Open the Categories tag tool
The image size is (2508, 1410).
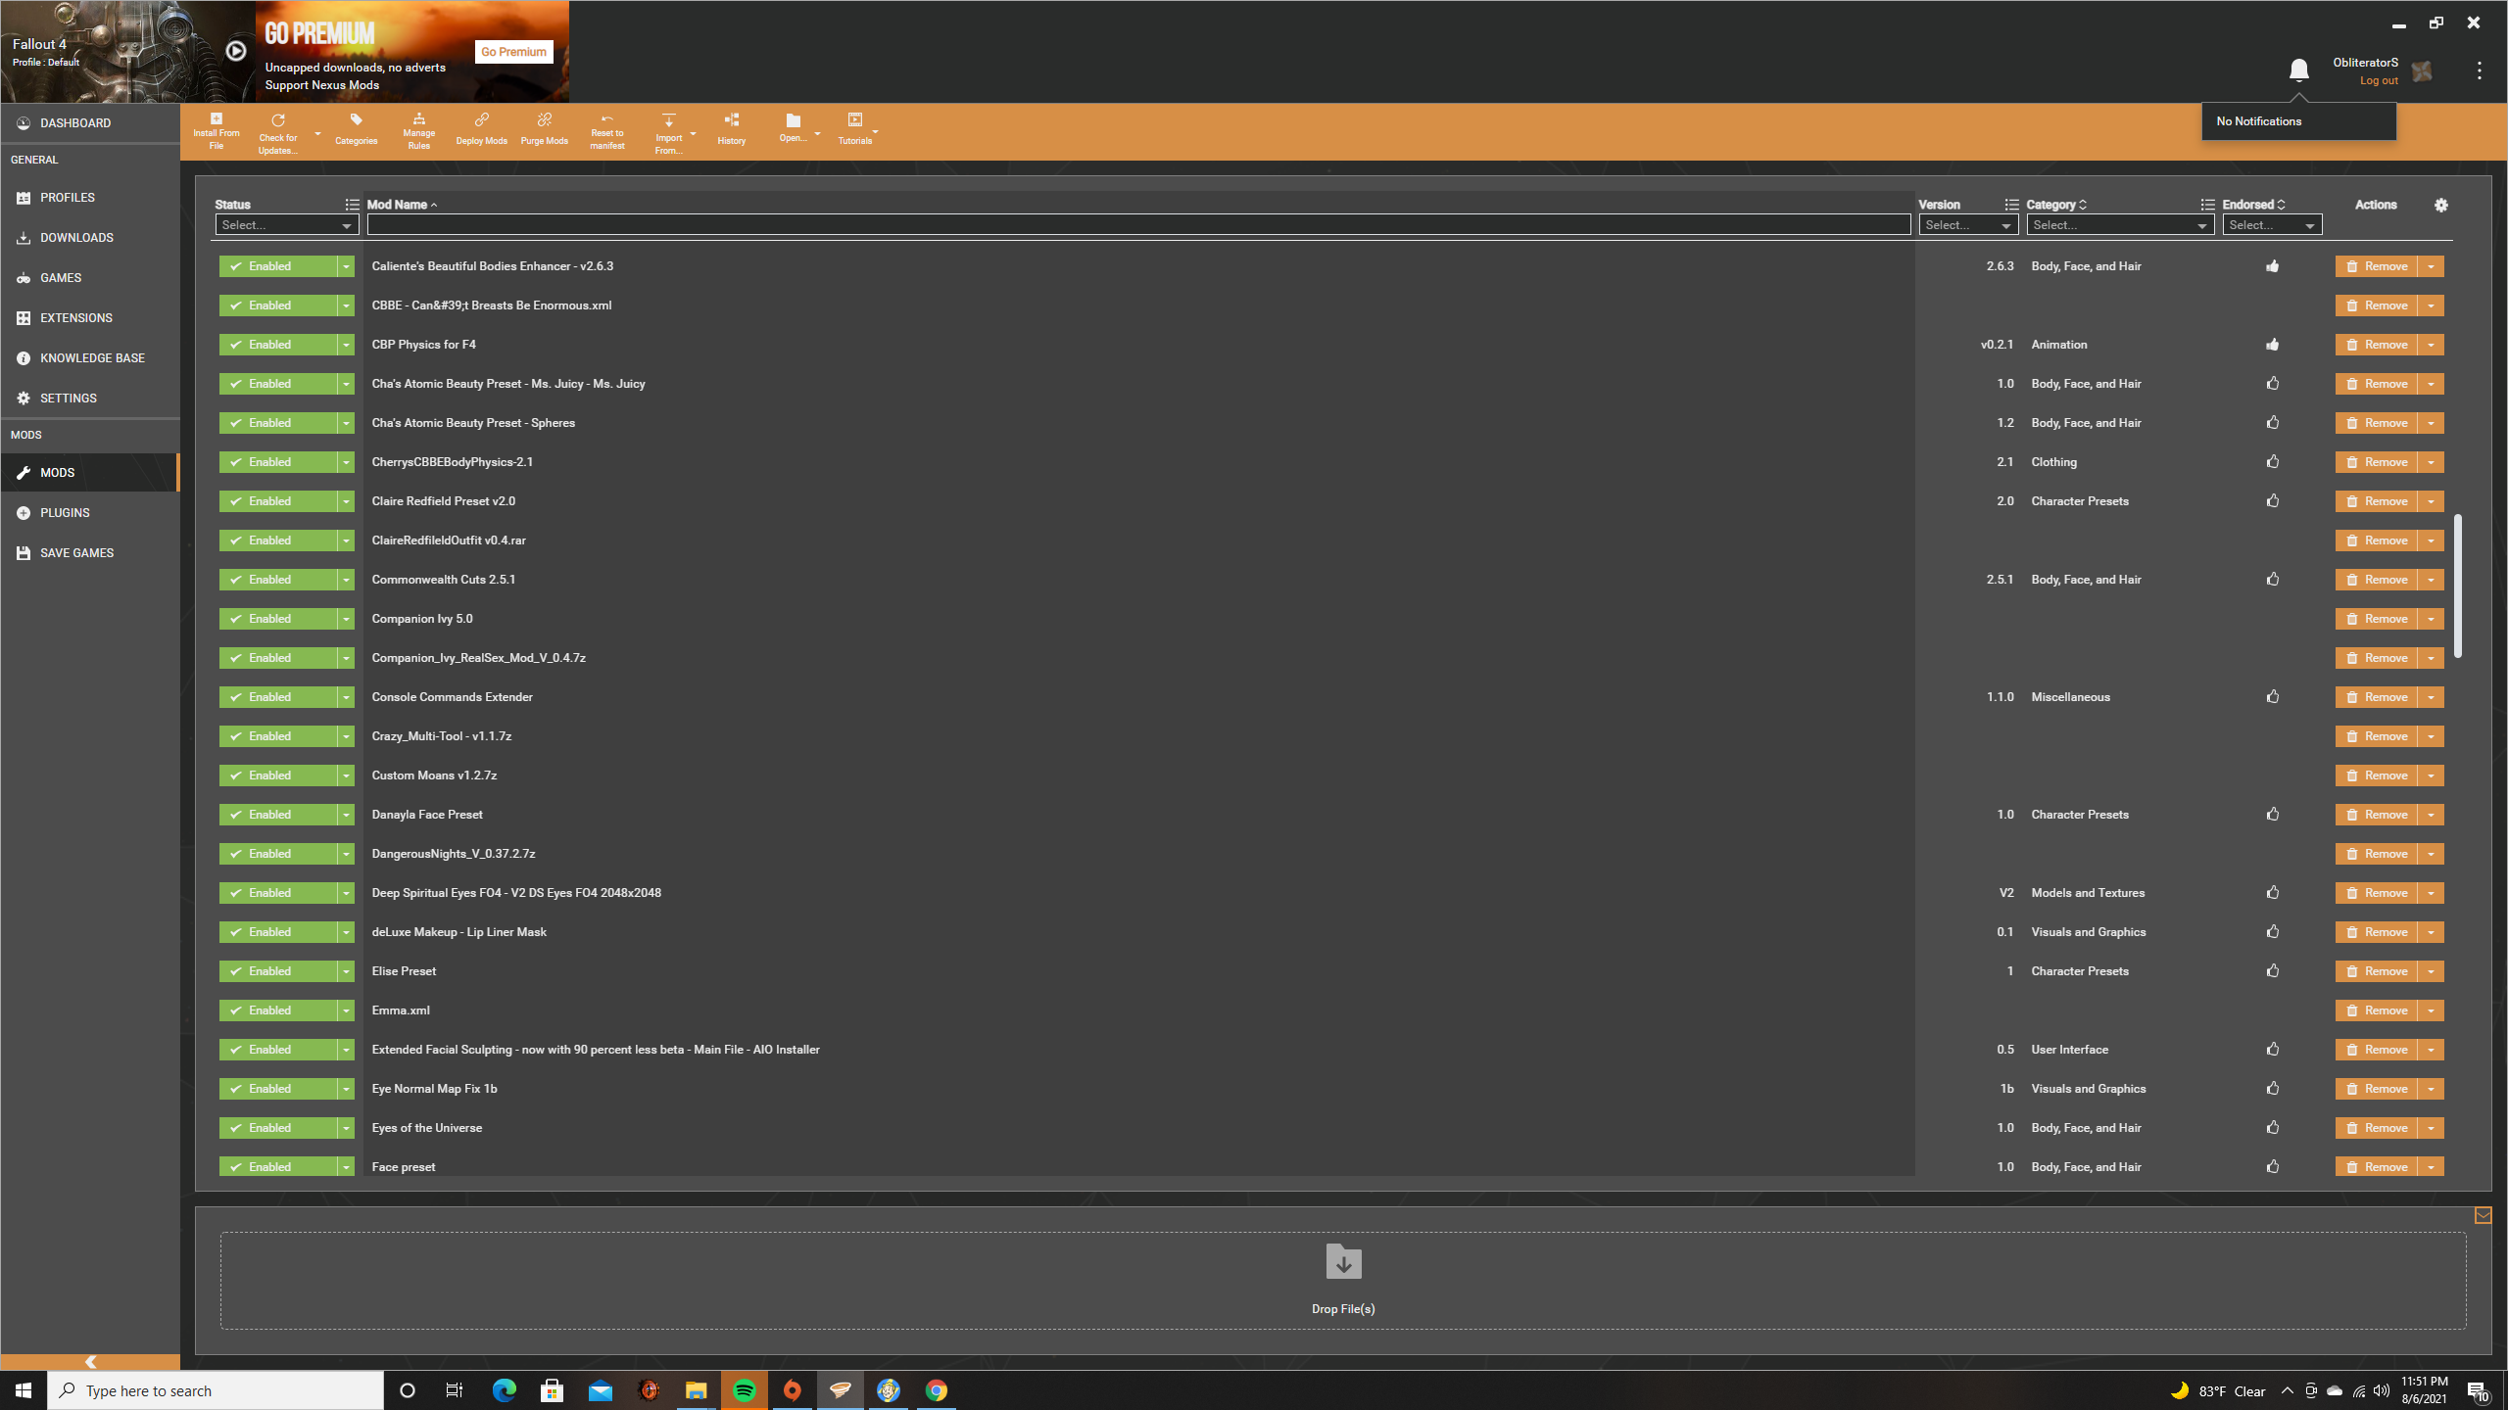(x=356, y=129)
